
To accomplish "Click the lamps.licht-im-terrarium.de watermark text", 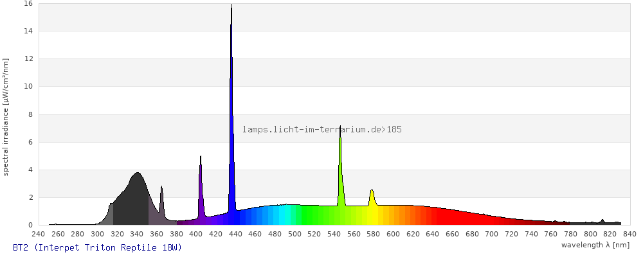I will click(321, 130).
